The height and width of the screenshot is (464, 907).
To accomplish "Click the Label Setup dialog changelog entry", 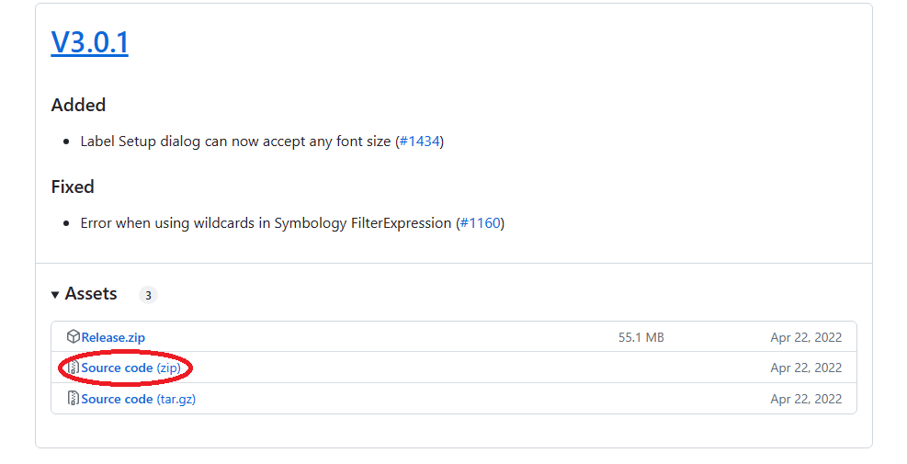I will (236, 141).
